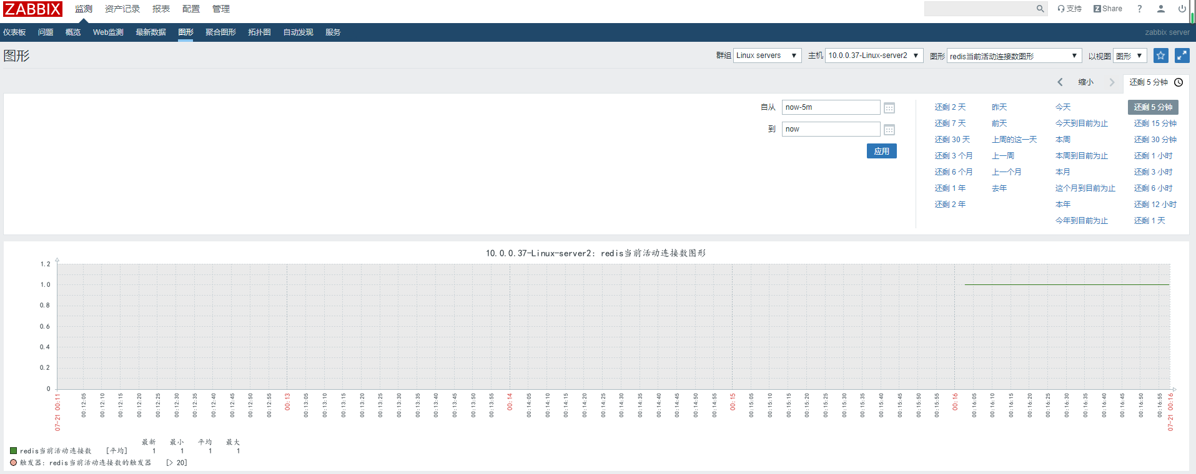The height and width of the screenshot is (474, 1196).
Task: Click the trigger legend red circle
Action: coord(13,463)
